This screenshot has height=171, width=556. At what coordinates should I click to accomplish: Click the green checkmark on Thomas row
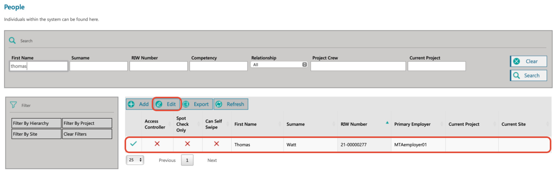tap(133, 144)
